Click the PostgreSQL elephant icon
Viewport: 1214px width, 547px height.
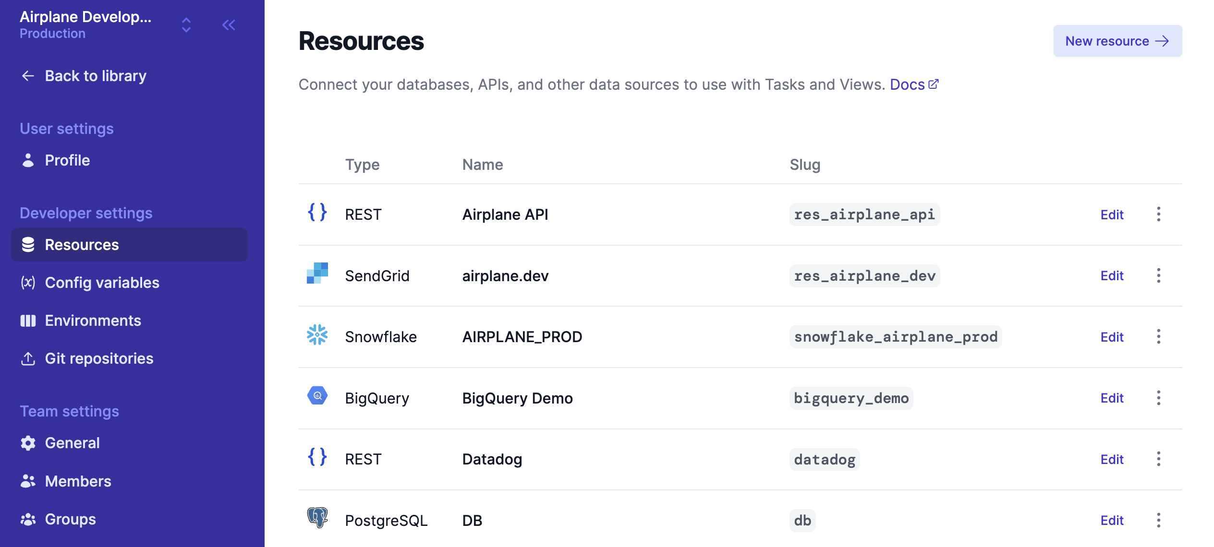[x=317, y=518]
